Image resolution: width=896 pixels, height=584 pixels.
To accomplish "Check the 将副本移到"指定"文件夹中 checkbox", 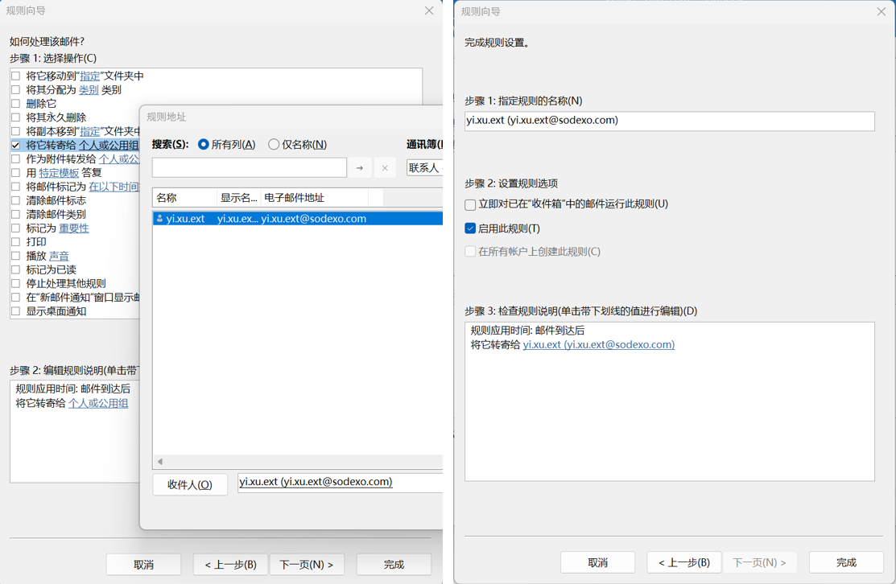I will [x=15, y=131].
